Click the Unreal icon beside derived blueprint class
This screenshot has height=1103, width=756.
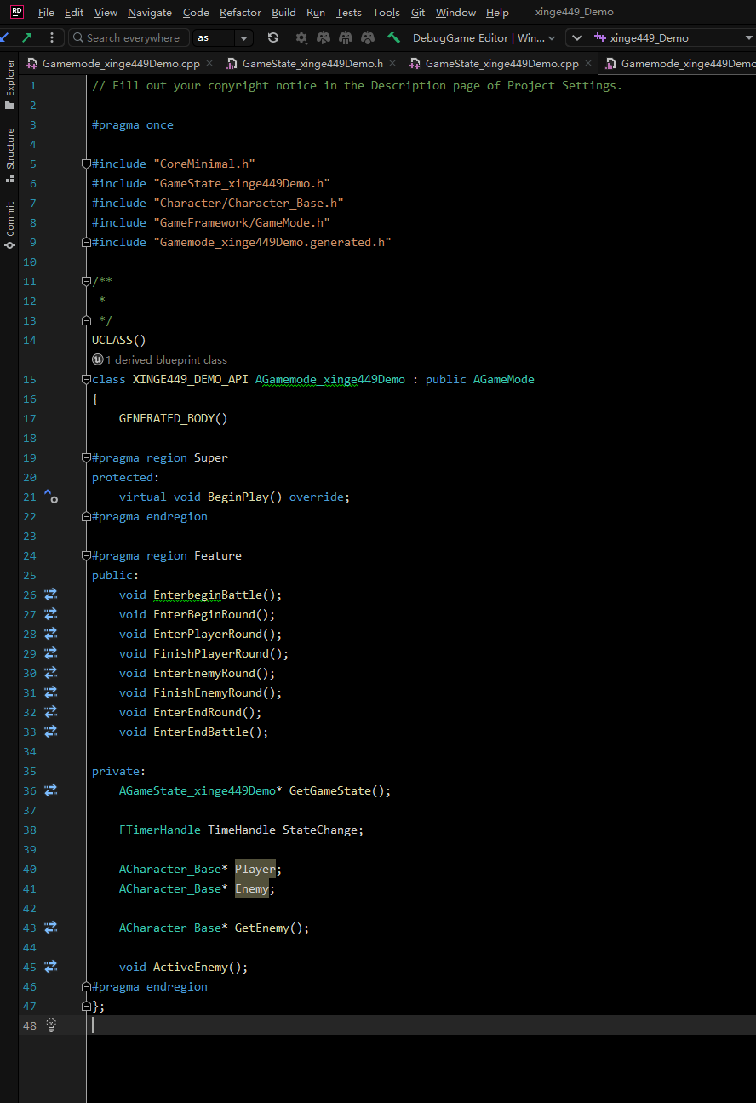pos(97,359)
